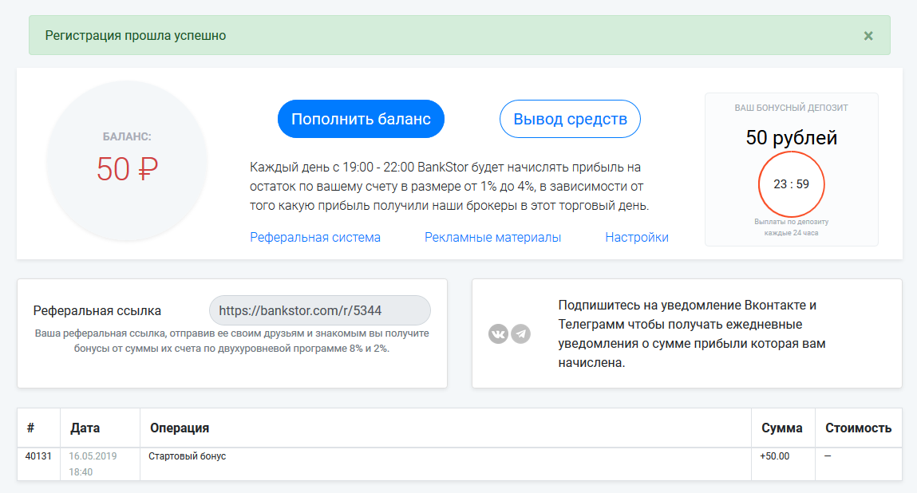The width and height of the screenshot is (917, 493).
Task: Click transaction number 40131
Action: tap(38, 456)
